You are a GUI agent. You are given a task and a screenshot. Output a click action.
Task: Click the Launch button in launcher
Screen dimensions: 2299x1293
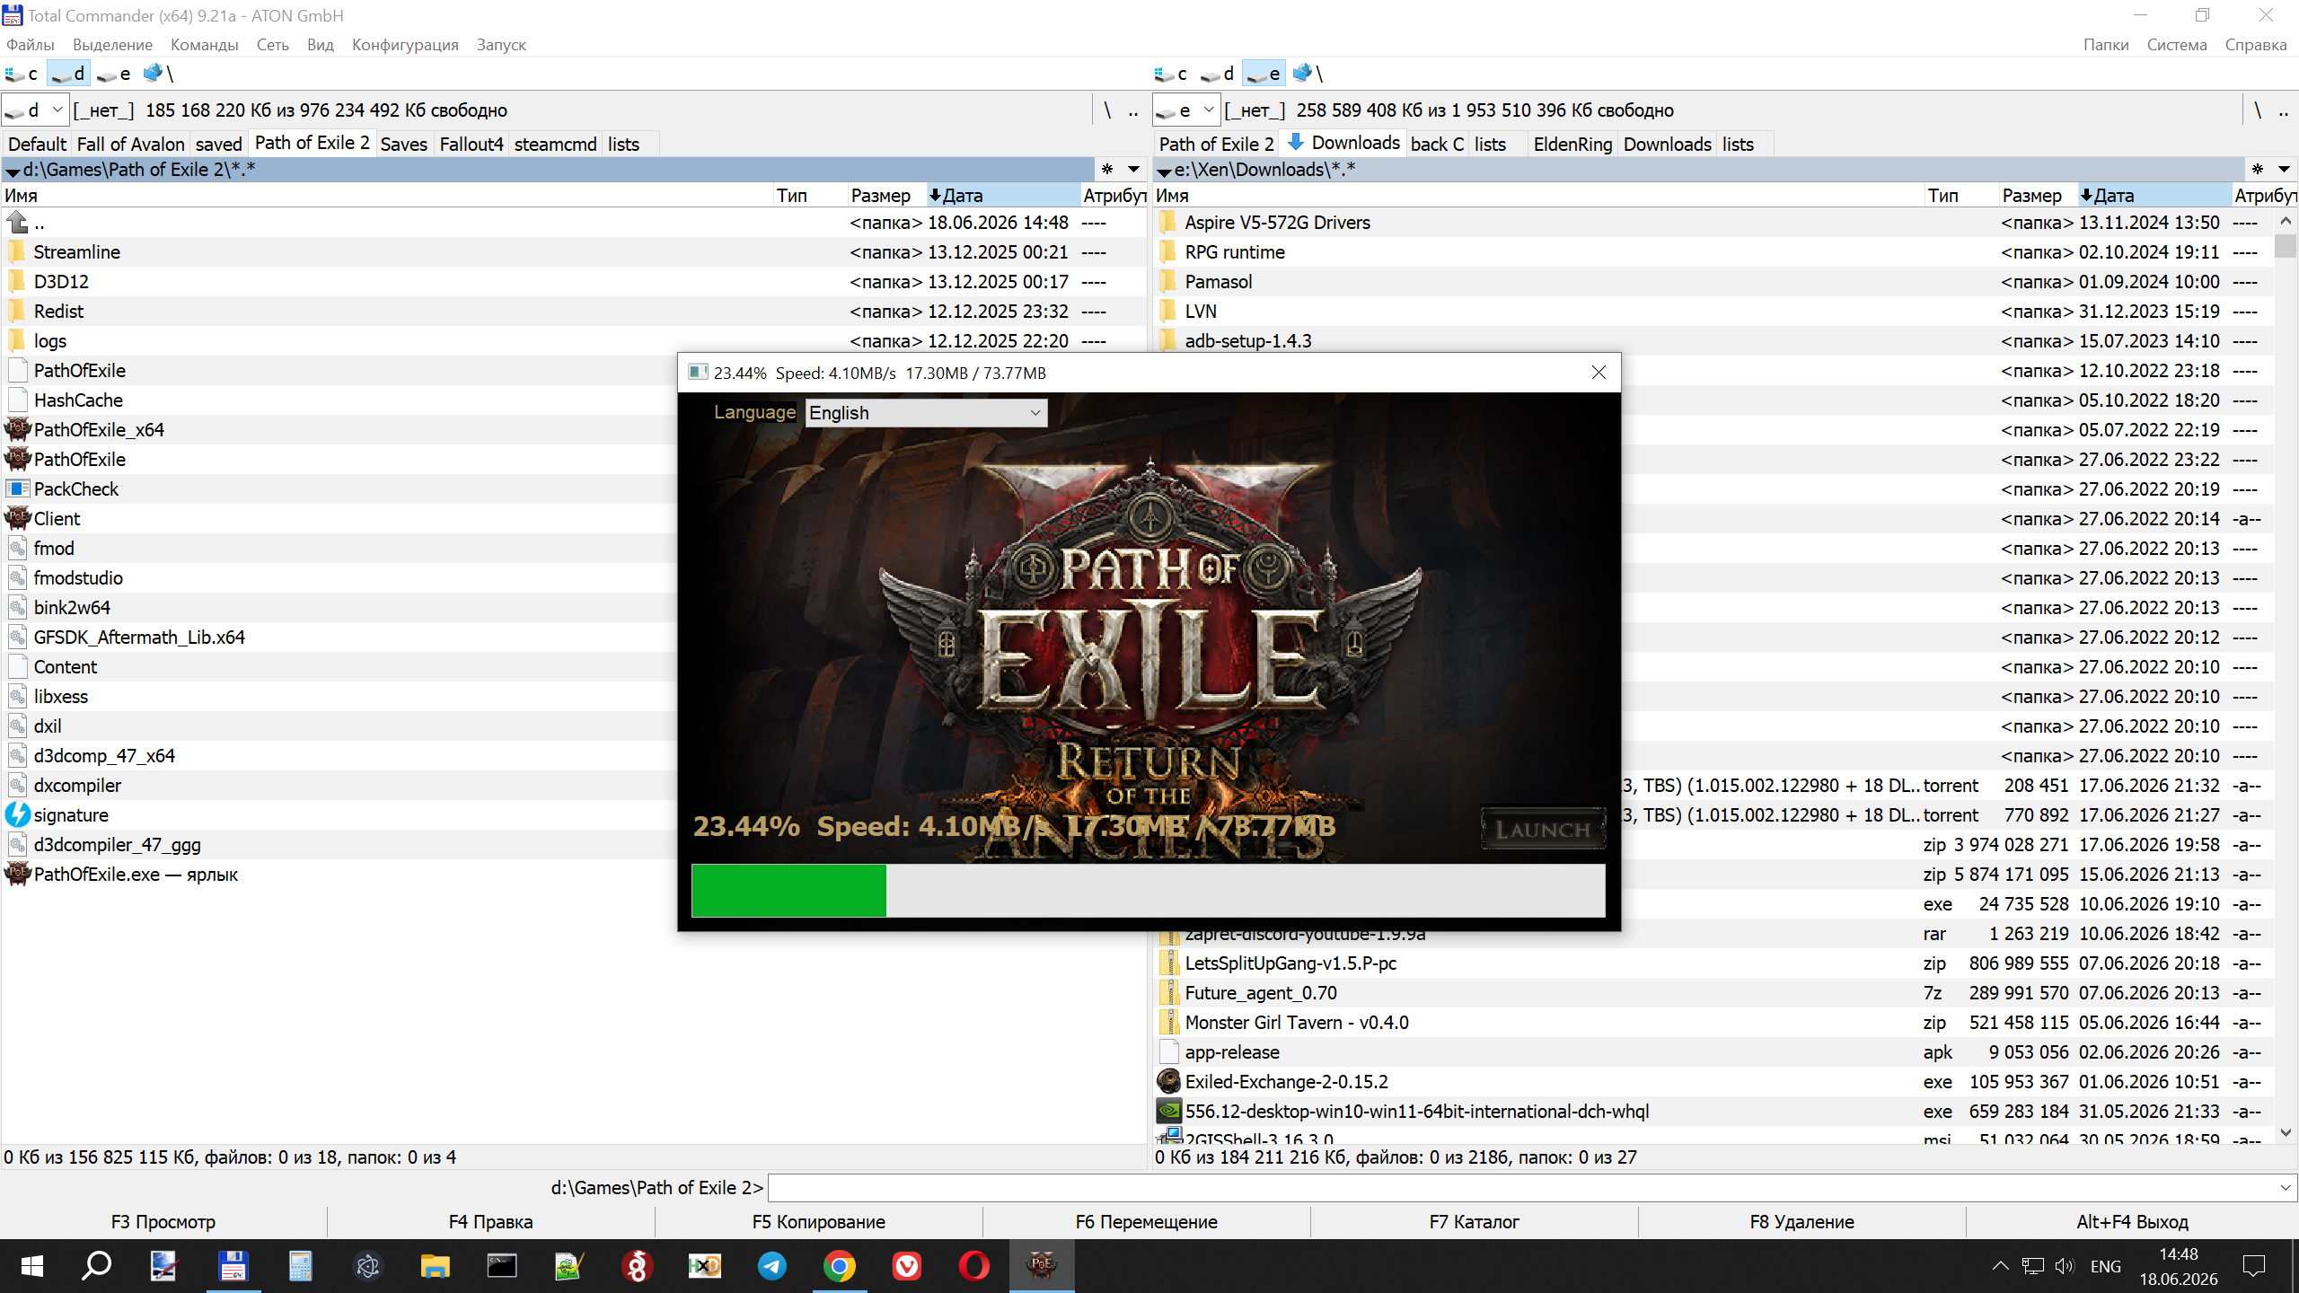pos(1543,829)
